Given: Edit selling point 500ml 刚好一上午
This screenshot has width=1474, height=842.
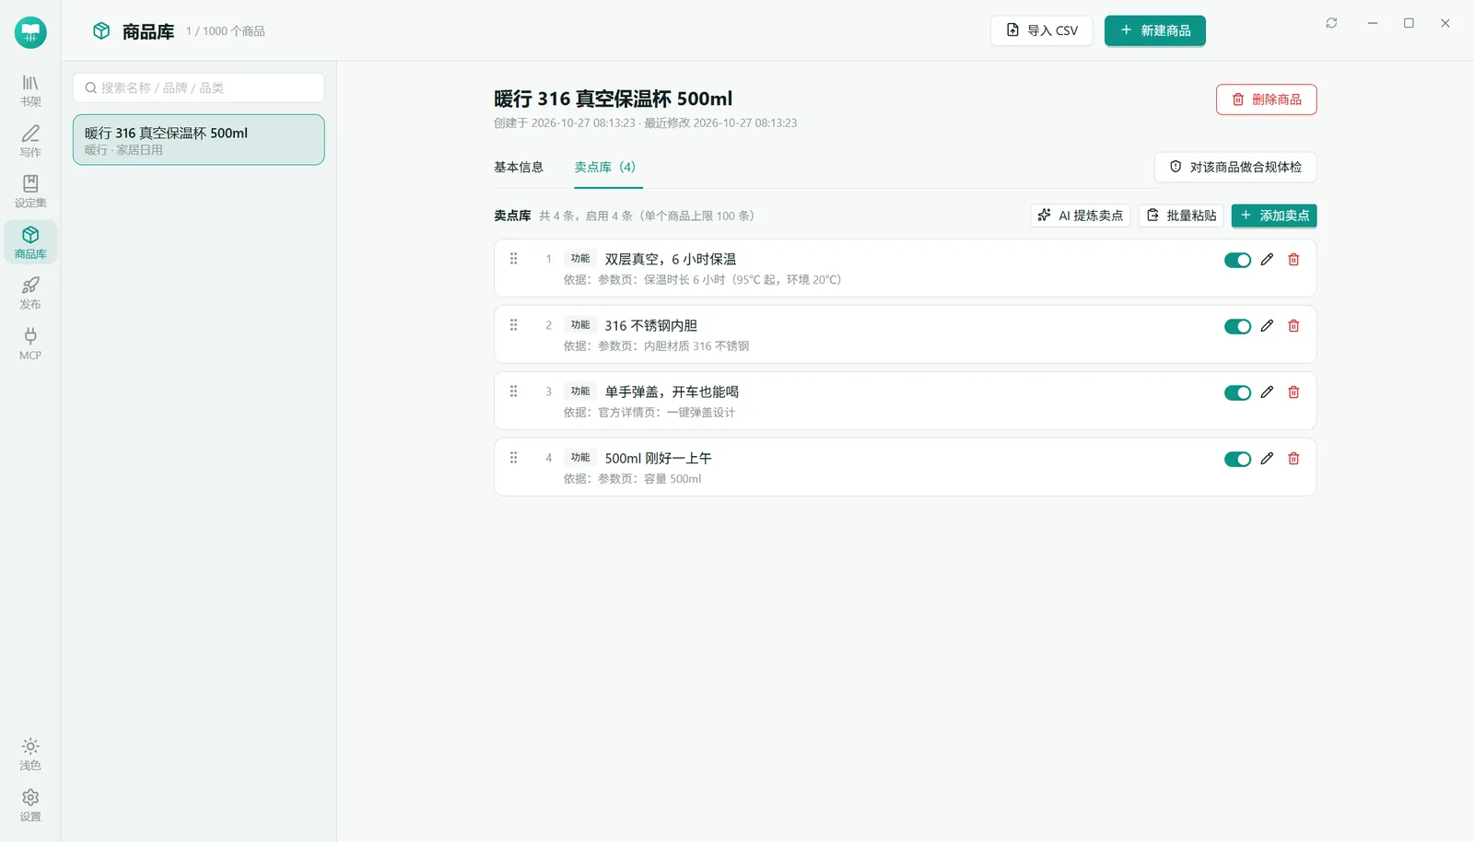Looking at the screenshot, I should [x=1267, y=459].
